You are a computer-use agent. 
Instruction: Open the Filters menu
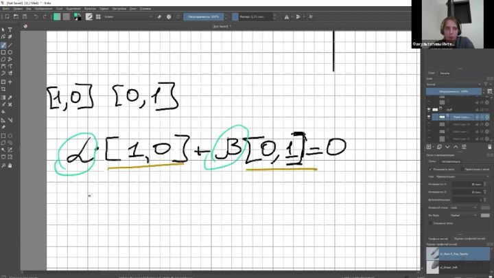click(91, 8)
